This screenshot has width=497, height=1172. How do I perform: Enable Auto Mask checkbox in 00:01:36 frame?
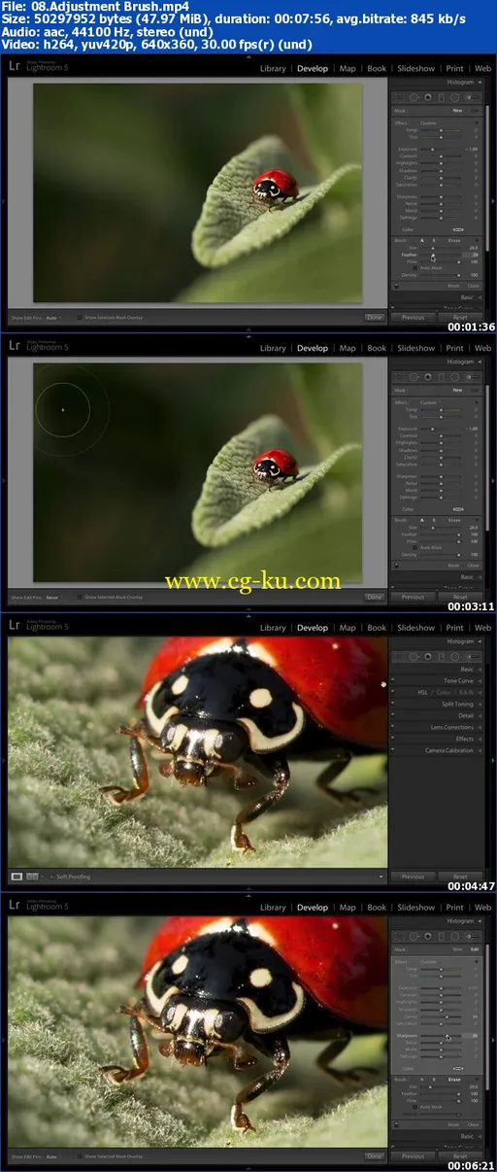(x=414, y=268)
